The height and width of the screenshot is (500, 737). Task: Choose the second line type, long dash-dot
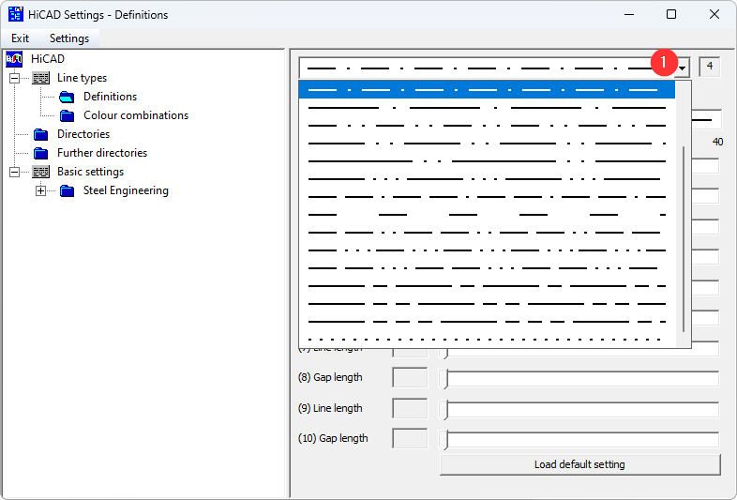click(487, 108)
